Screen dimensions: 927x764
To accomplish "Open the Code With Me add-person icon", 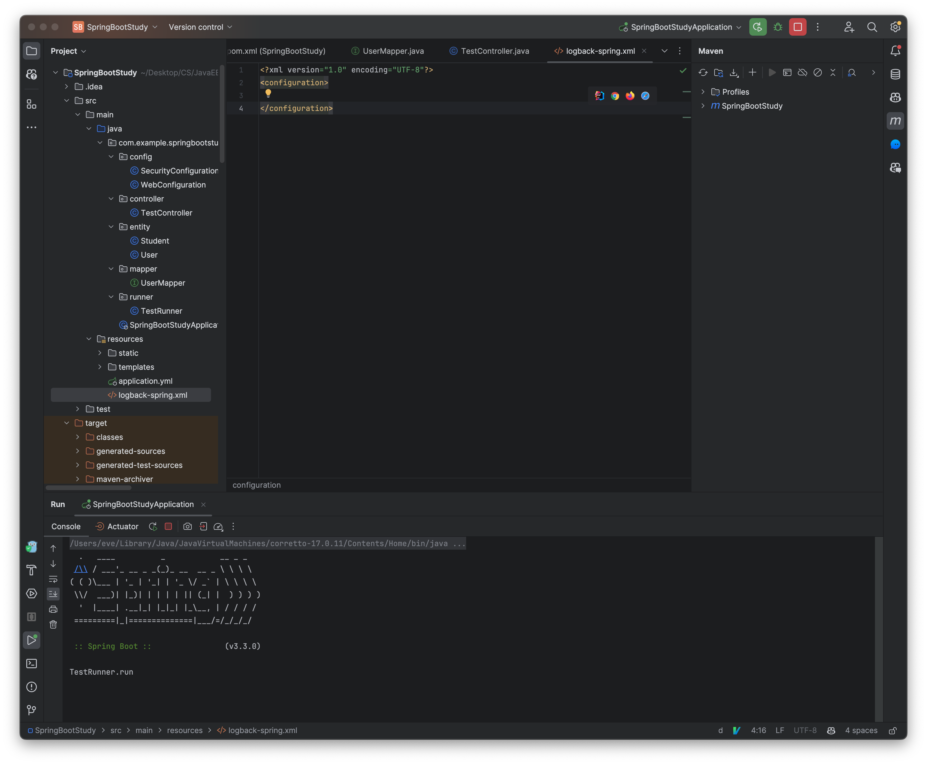I will 849,27.
